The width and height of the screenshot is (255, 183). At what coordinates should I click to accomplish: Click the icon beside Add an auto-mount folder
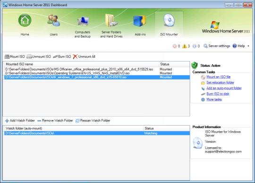[203, 88]
